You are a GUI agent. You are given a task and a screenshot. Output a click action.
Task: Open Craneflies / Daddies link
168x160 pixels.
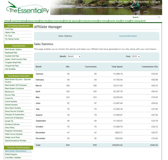tap(13, 158)
